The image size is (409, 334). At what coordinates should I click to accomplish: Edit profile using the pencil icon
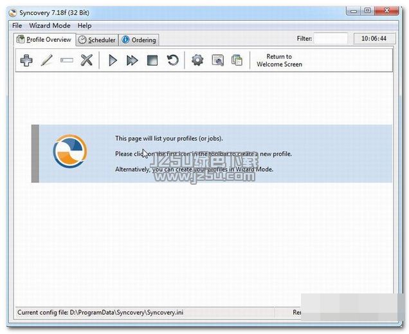[47, 60]
